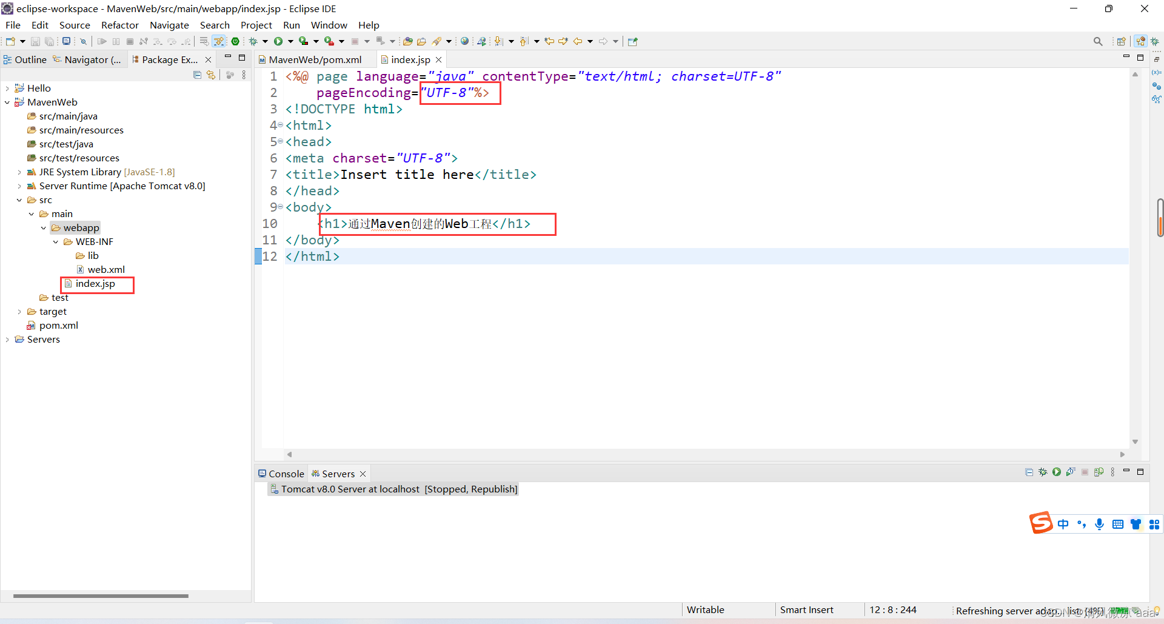Close the index.jsp editor tab
1164x624 pixels.
(438, 59)
